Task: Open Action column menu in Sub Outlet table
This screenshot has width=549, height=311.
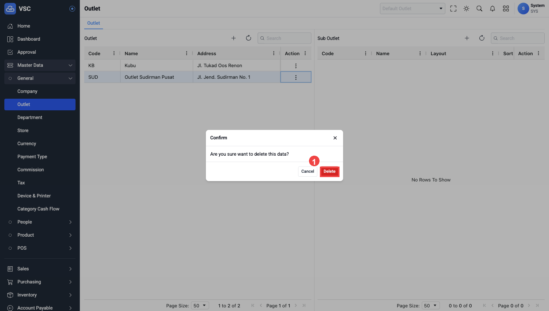Action: tap(538, 53)
